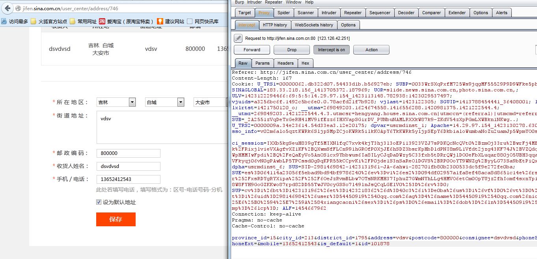Image resolution: width=537 pixels, height=259 pixels.
Task: Switch to the Alerts tab
Action: click(x=502, y=13)
